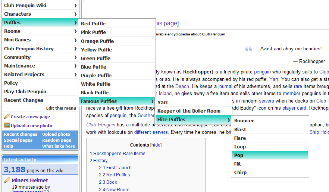Choose Orange Puffle in the submenu
The width and height of the screenshot is (329, 192).
click(117, 41)
